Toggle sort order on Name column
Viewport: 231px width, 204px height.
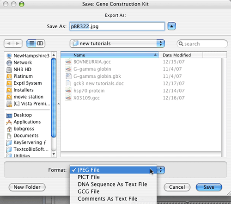[109, 55]
